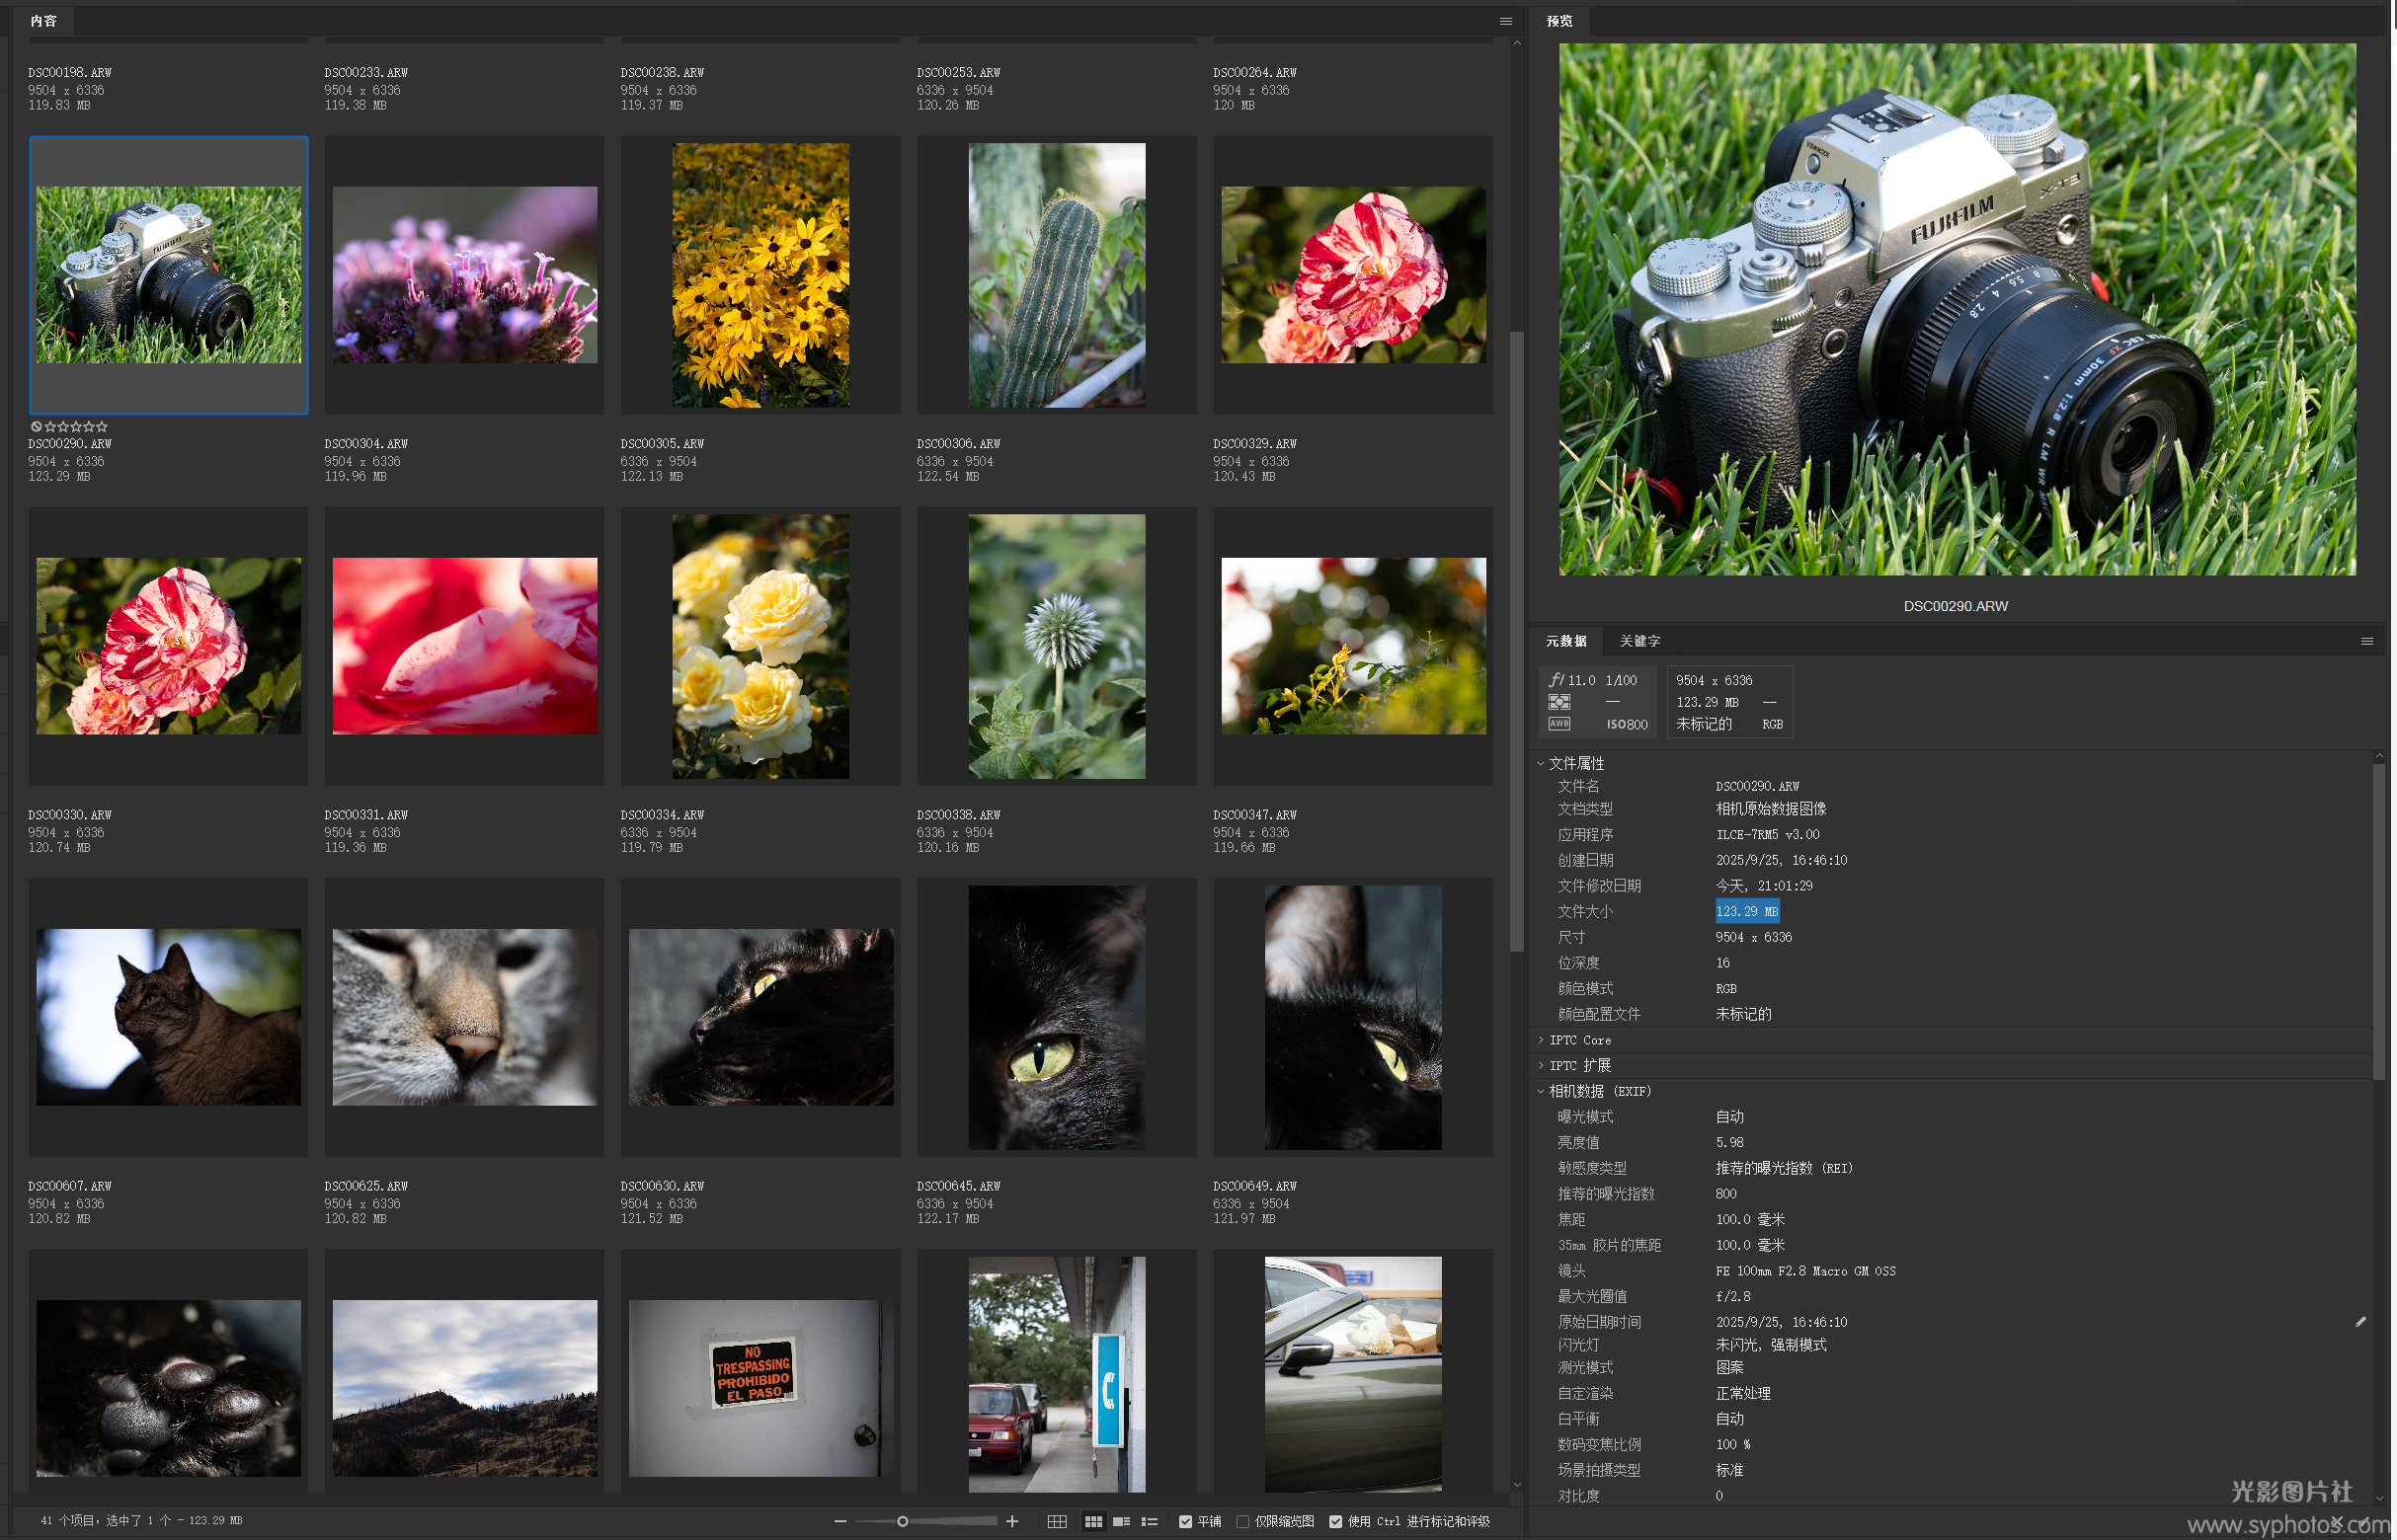Disable the 平铺 checkbox

1185,1521
